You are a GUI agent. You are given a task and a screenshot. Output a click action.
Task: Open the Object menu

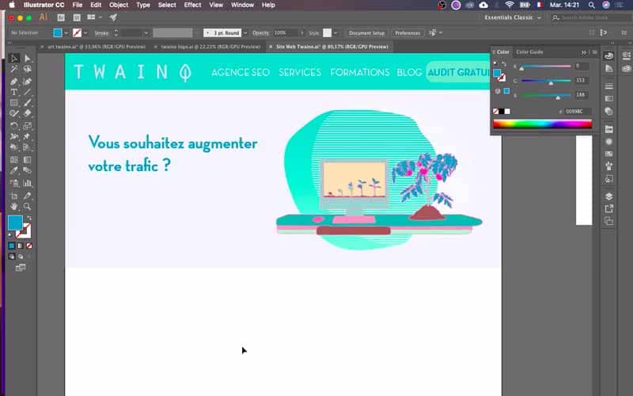pos(118,5)
